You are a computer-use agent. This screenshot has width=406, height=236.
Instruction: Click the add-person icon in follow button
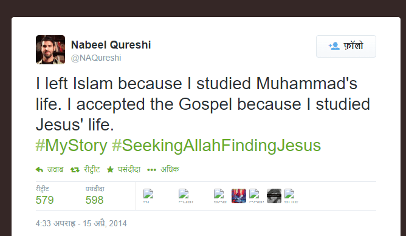click(x=334, y=46)
